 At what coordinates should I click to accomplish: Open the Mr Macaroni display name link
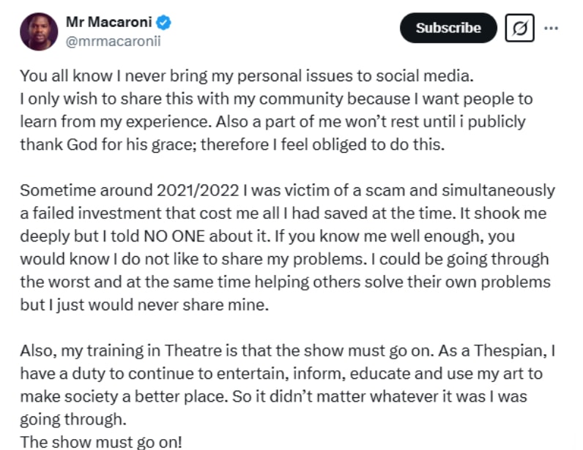[113, 23]
